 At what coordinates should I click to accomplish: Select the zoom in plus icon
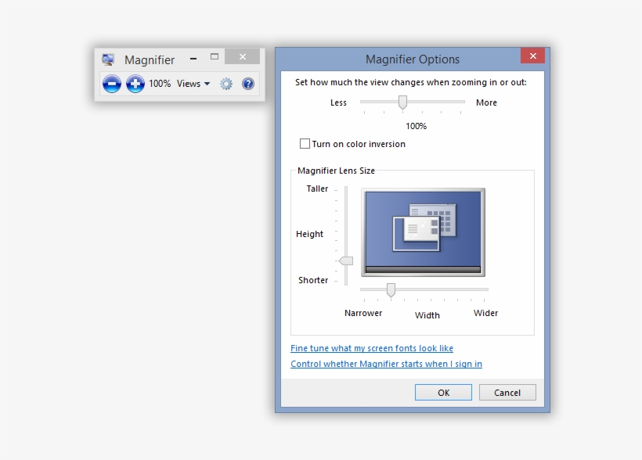coord(135,84)
